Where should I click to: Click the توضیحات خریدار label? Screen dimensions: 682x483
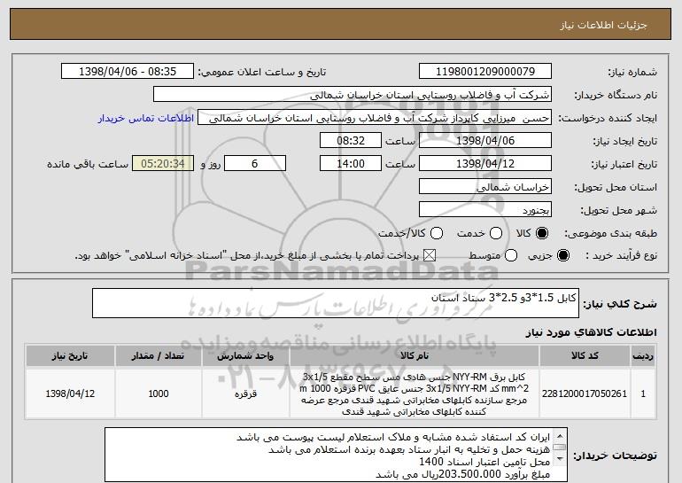(615, 456)
